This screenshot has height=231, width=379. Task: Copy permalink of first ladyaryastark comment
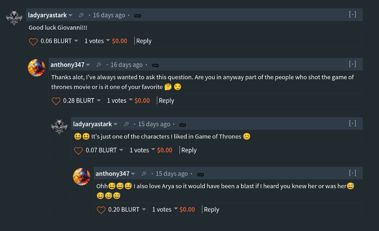(x=138, y=16)
